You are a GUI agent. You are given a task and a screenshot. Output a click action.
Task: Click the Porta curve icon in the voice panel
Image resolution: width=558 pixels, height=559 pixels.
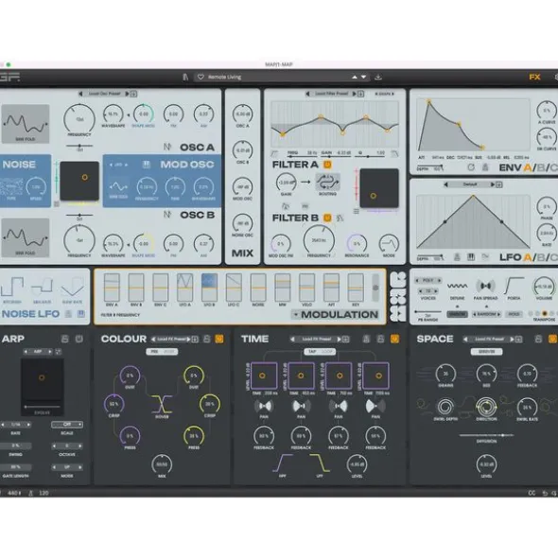514,286
